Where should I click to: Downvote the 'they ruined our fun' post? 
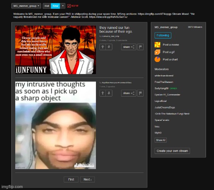coord(109,47)
